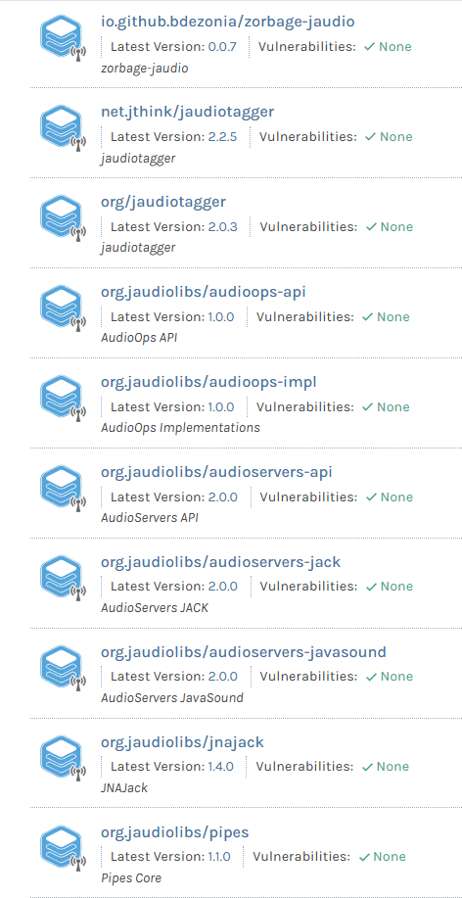Open the org.jaudiolibs/pipes title link
This screenshot has width=462, height=898.
(174, 832)
